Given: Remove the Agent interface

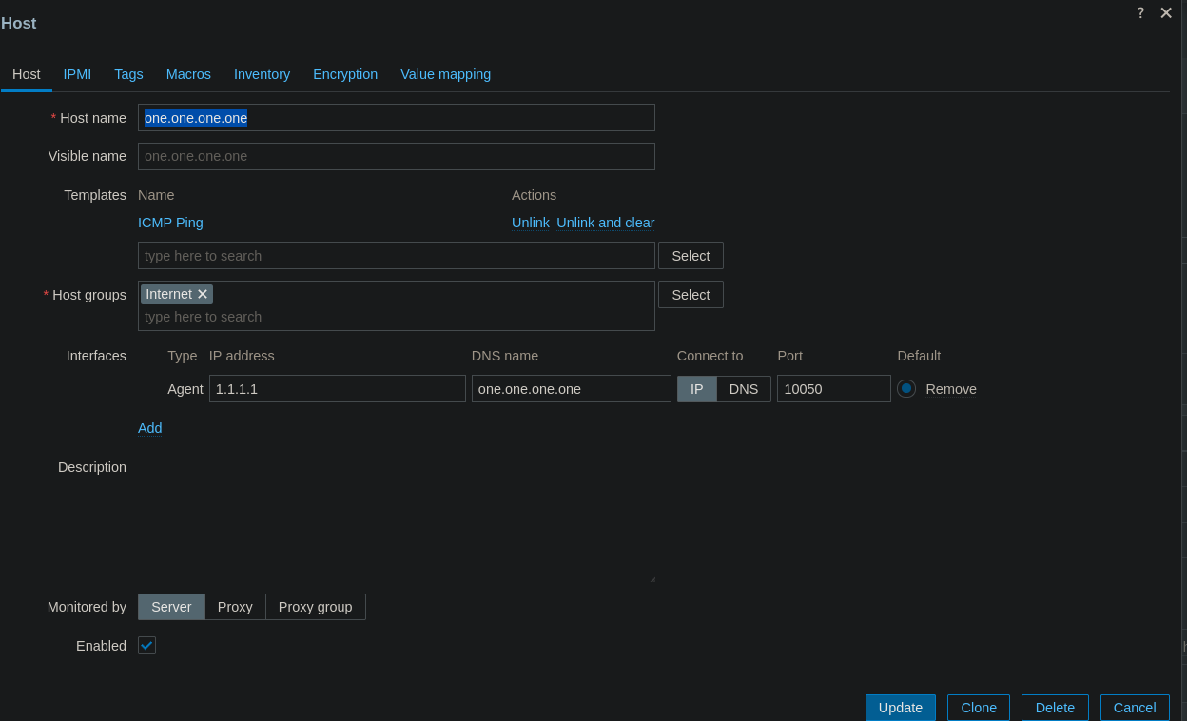Looking at the screenshot, I should (951, 389).
